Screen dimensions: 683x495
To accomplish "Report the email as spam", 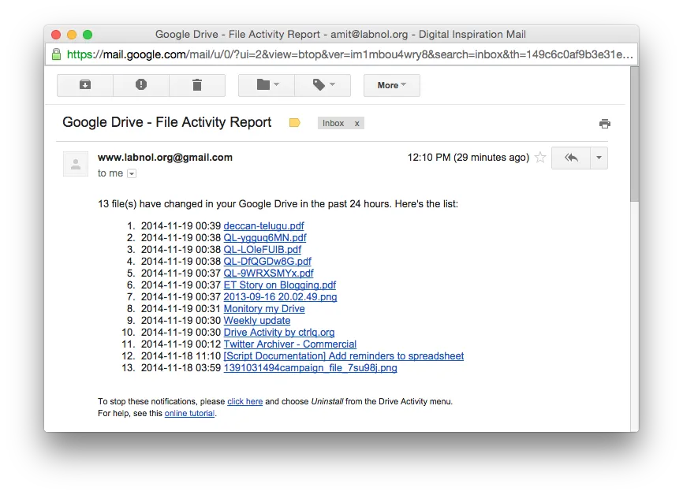I will pyautogui.click(x=140, y=85).
